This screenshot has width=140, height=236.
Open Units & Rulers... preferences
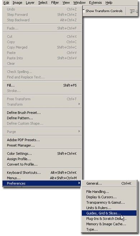point(109,208)
